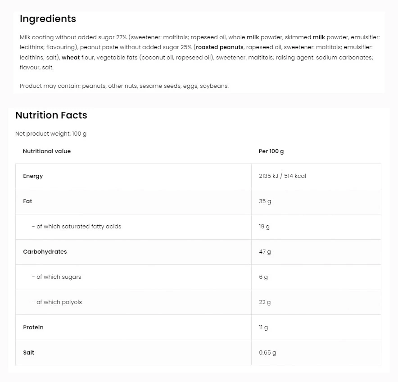The width and height of the screenshot is (398, 382).
Task: Click the Nutrition Facts heading
Action: coord(51,115)
